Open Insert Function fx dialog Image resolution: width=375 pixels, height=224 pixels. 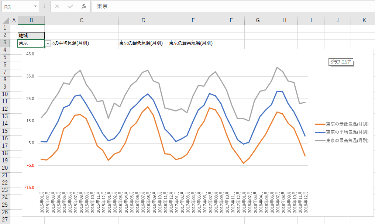tap(84, 6)
